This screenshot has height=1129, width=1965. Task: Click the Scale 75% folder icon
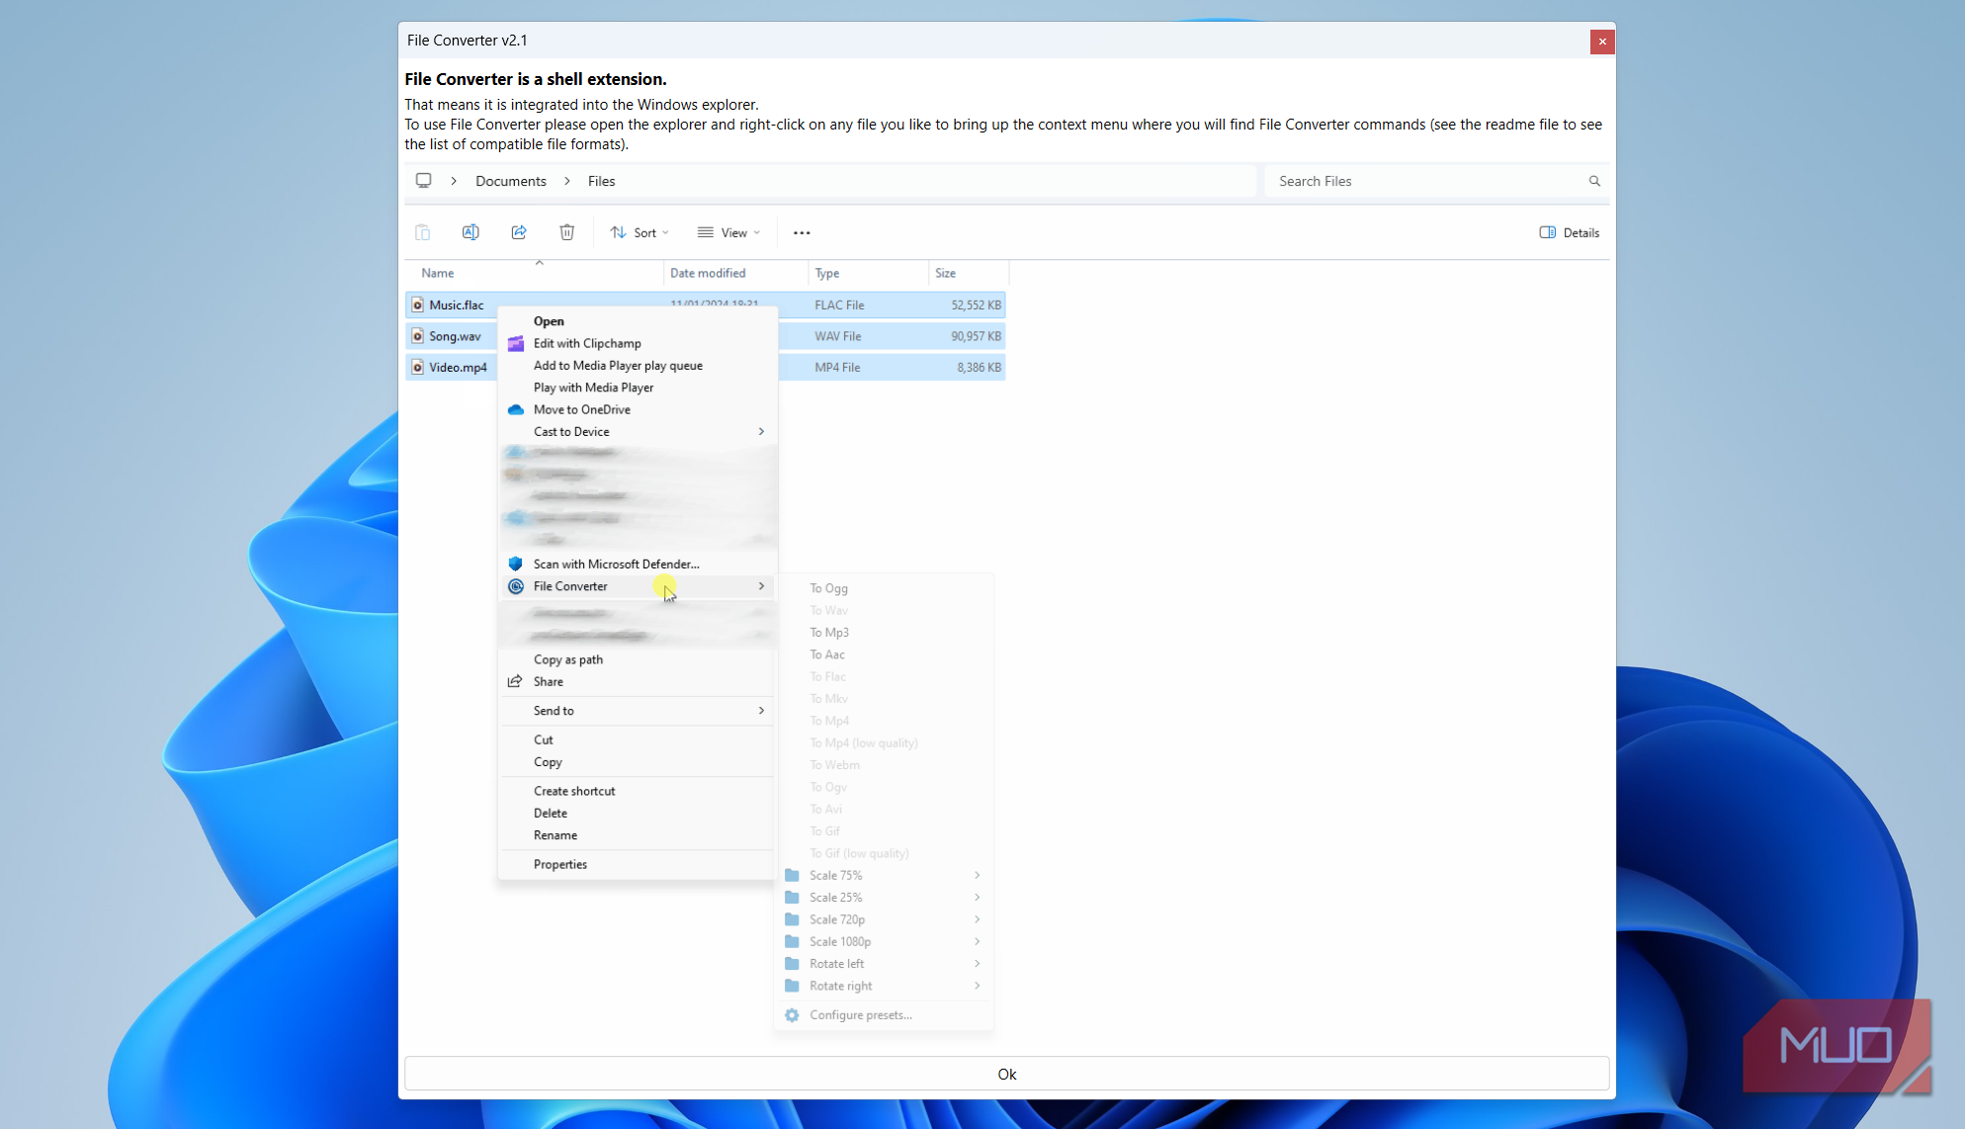792,875
